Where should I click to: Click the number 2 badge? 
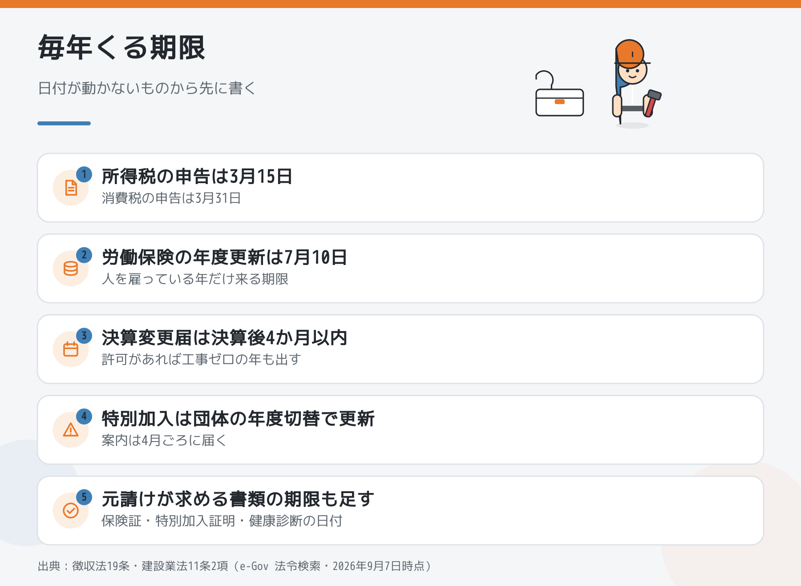tap(84, 255)
